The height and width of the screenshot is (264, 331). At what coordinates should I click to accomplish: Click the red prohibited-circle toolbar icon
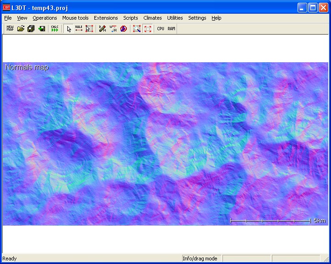123,29
